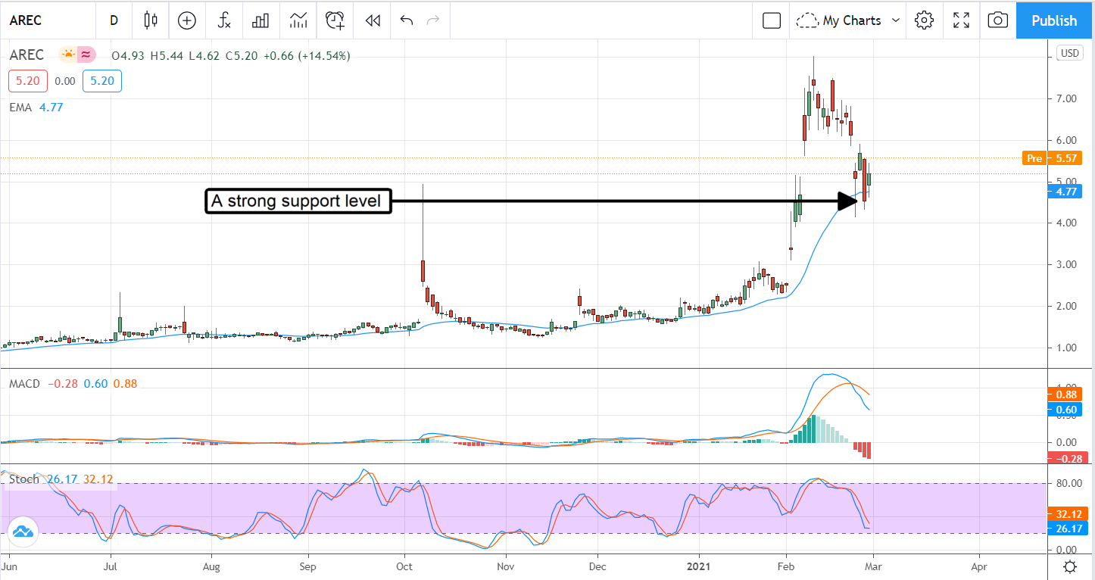
Task: Open the financials bar chart icon
Action: click(260, 20)
